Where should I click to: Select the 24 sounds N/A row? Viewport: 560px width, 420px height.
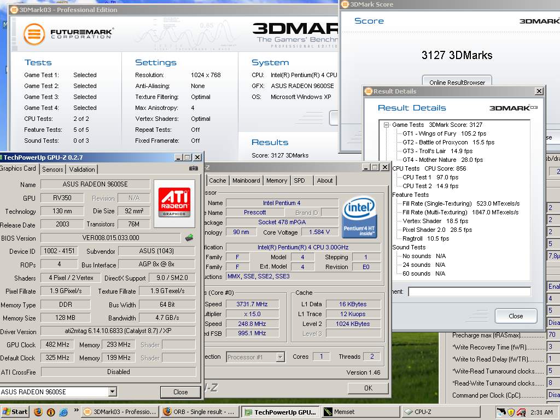tap(424, 265)
